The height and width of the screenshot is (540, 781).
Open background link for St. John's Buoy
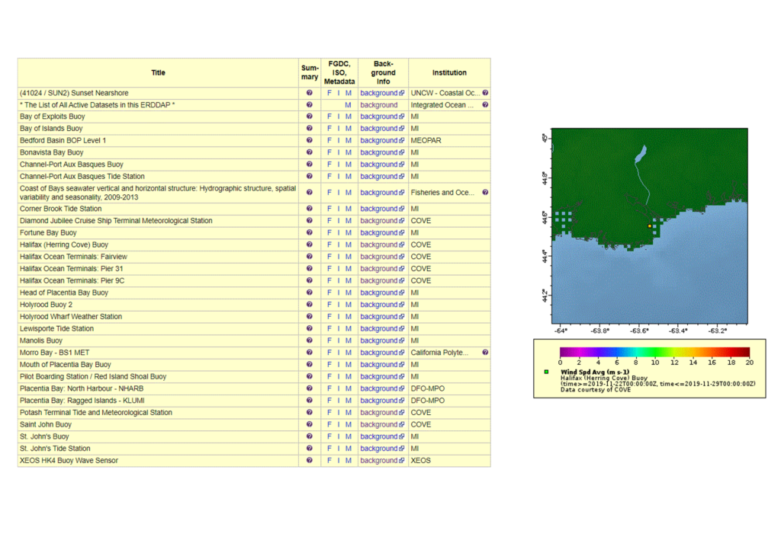tap(382, 436)
